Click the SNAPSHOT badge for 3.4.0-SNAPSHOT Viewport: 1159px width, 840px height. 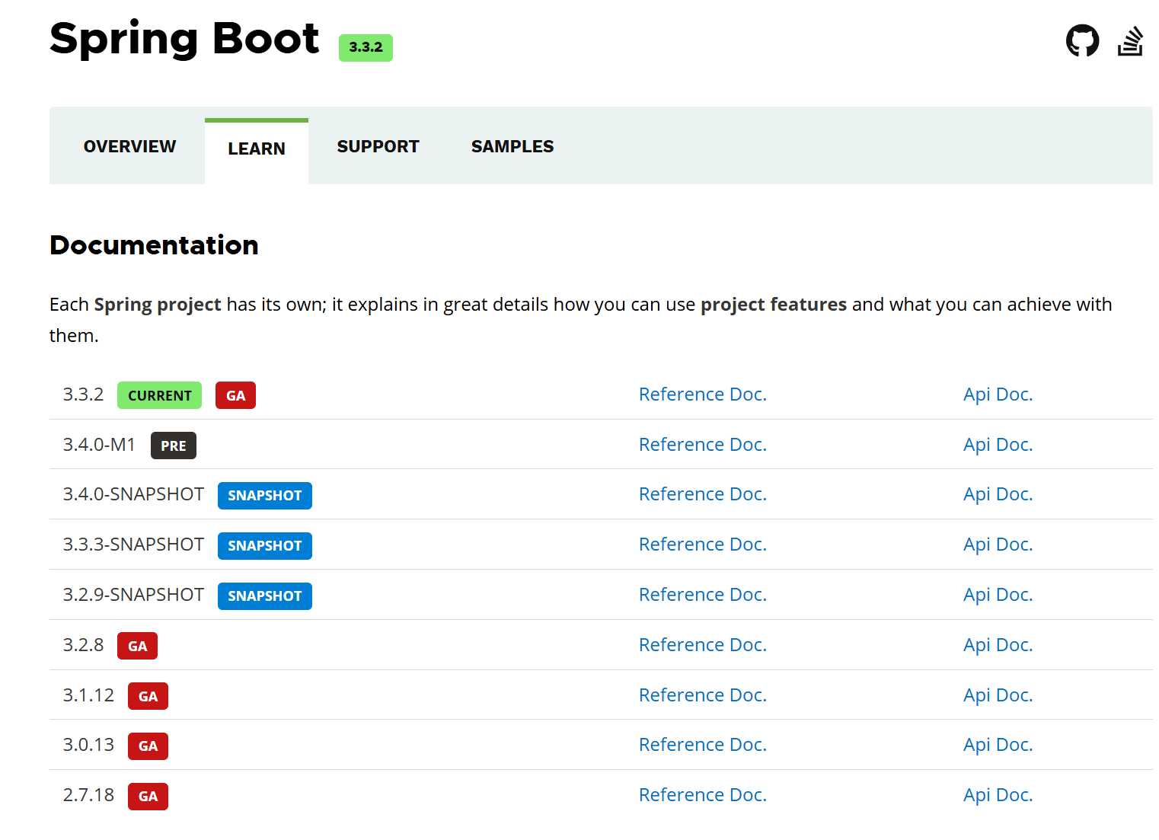[264, 495]
